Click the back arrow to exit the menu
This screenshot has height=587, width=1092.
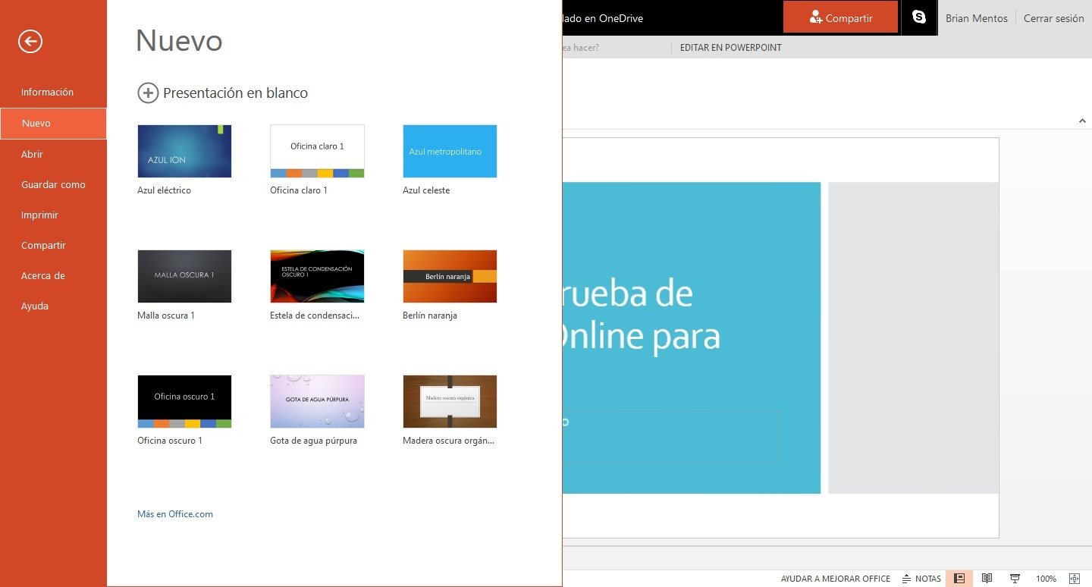(30, 41)
